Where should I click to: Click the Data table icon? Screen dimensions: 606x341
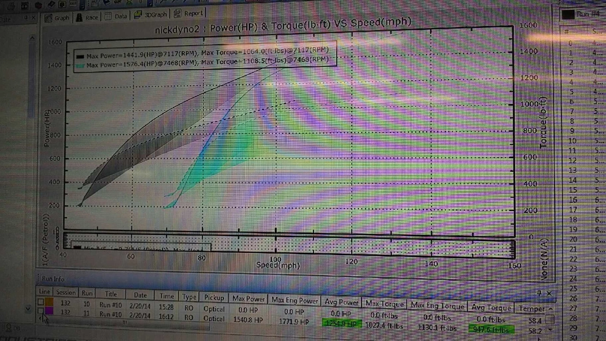[x=108, y=16]
